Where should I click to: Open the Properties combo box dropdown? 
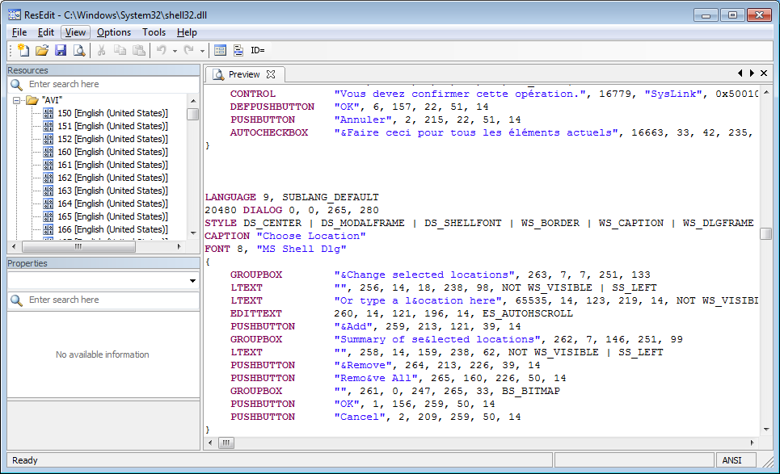(192, 281)
